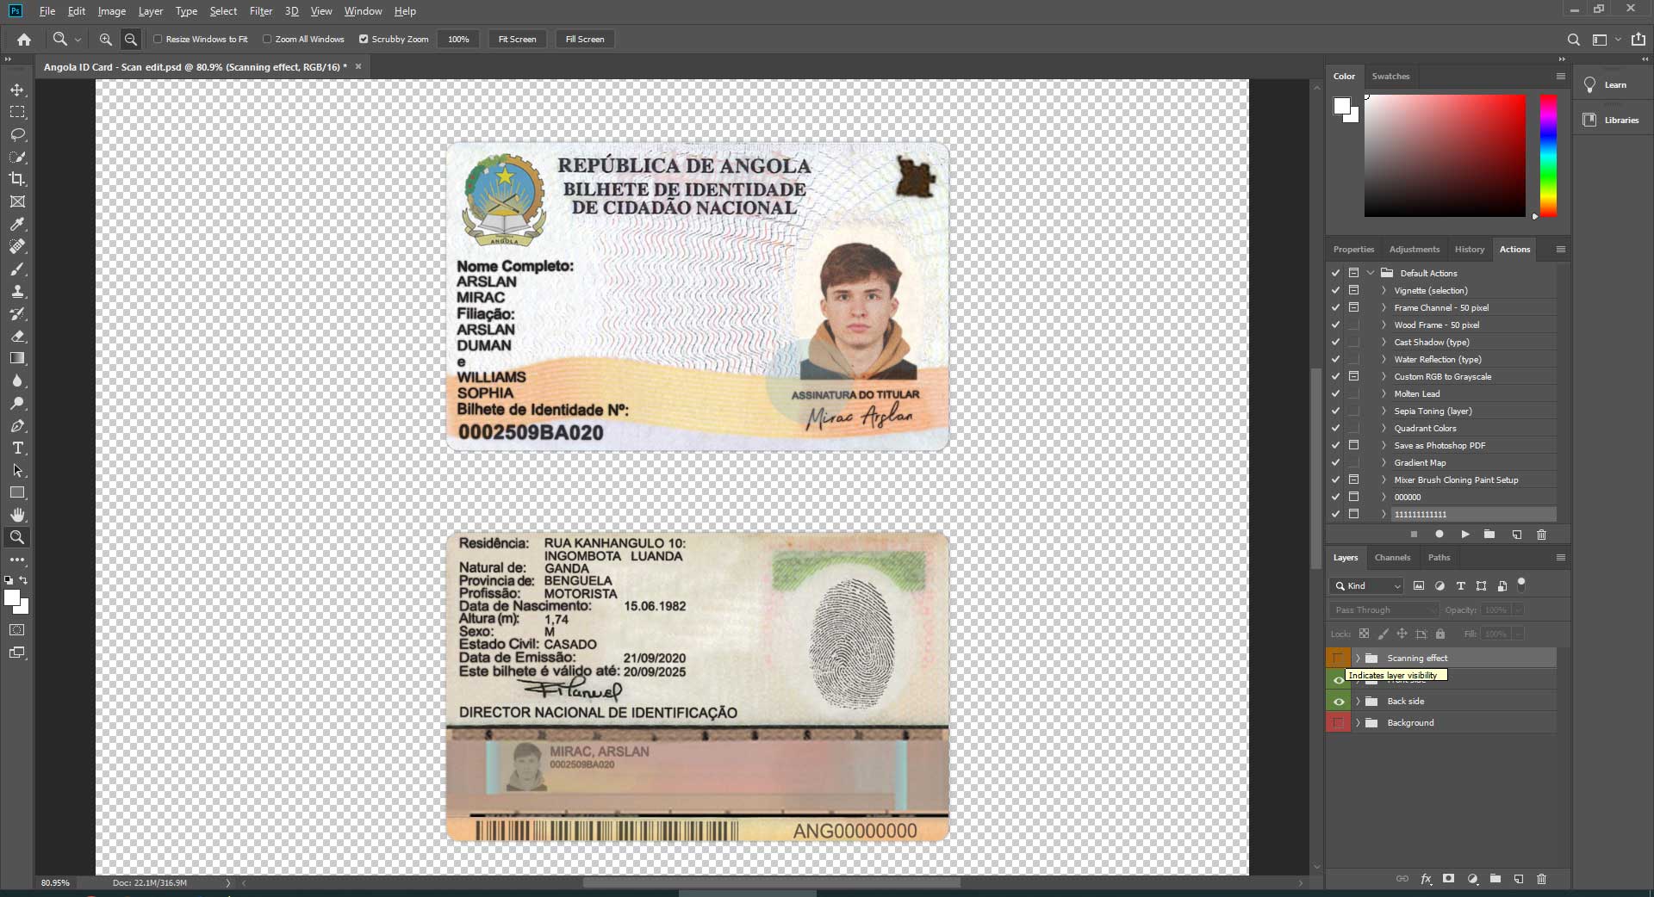Enable Resize Windows to Fit checkbox

pos(158,40)
